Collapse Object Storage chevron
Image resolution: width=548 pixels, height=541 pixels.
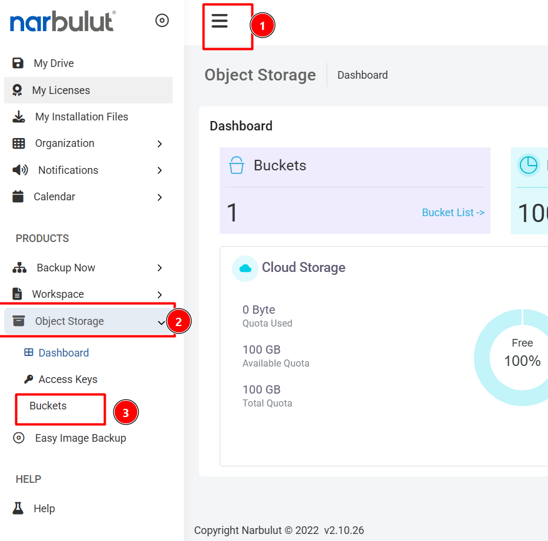click(161, 322)
